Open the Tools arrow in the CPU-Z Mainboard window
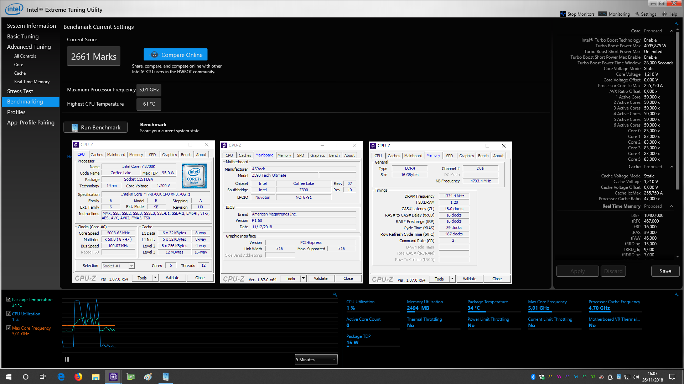 [x=303, y=278]
